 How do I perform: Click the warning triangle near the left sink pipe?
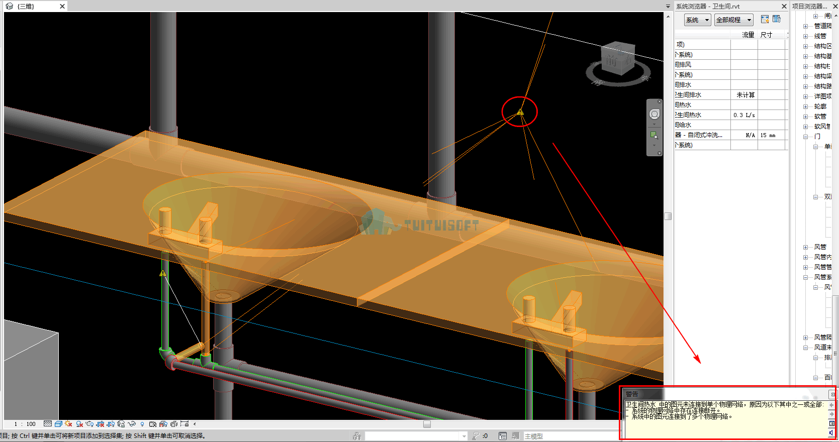(163, 273)
